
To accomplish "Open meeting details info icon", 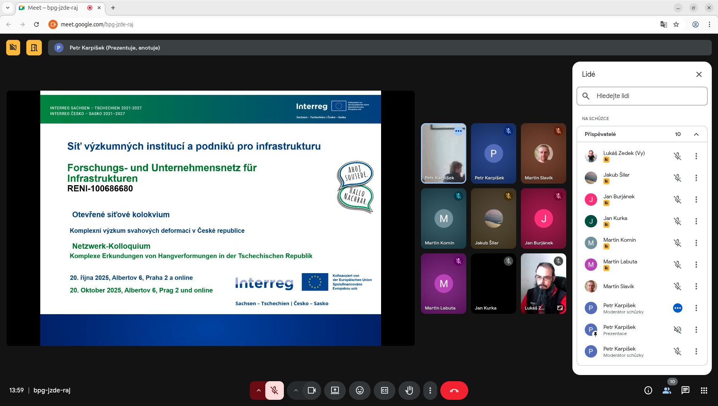I will (648, 391).
